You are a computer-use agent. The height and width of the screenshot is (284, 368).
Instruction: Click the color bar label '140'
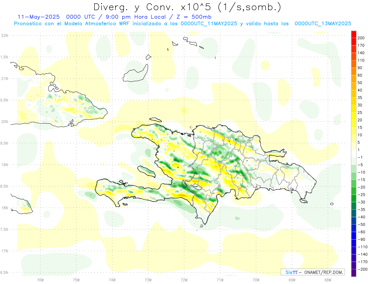point(361,53)
